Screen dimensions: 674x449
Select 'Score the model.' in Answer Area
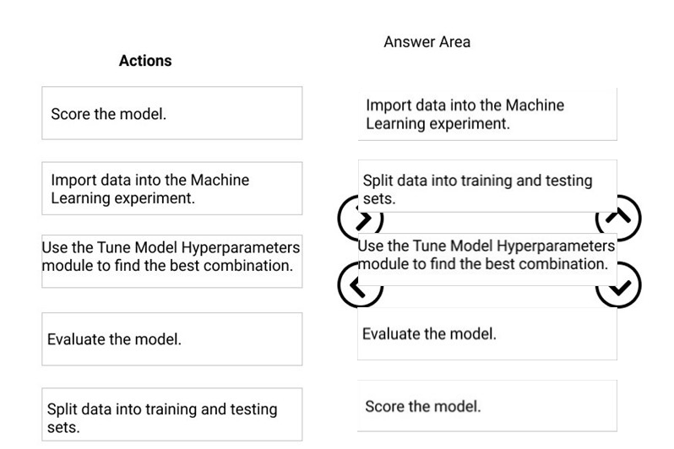point(487,406)
